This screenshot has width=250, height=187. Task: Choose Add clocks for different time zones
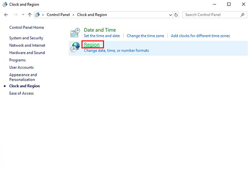pyautogui.click(x=200, y=36)
